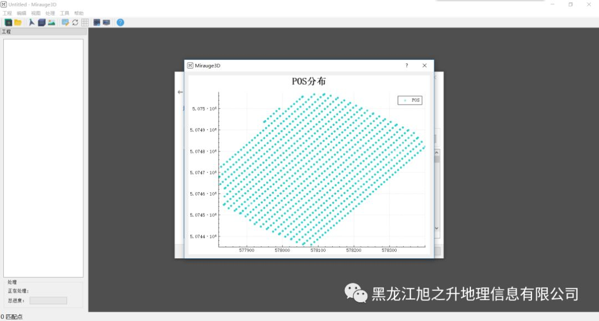The width and height of the screenshot is (599, 321).
Task: Open help via the blue question mark icon
Action: pyautogui.click(x=120, y=22)
